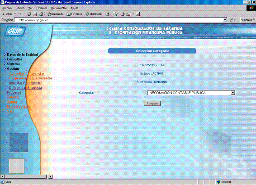Open the Inscribir Participante link
Image resolution: width=256 pixels, height=185 pixels.
coord(26,83)
